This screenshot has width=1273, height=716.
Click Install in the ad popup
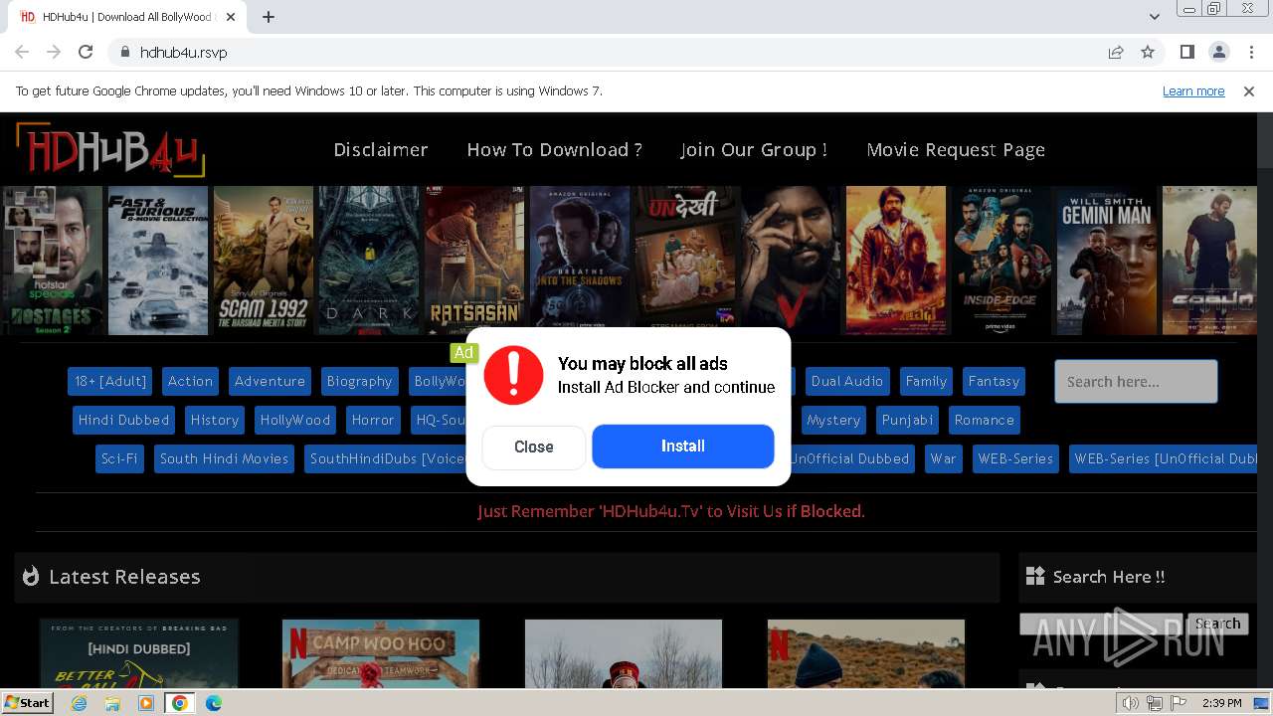(683, 447)
